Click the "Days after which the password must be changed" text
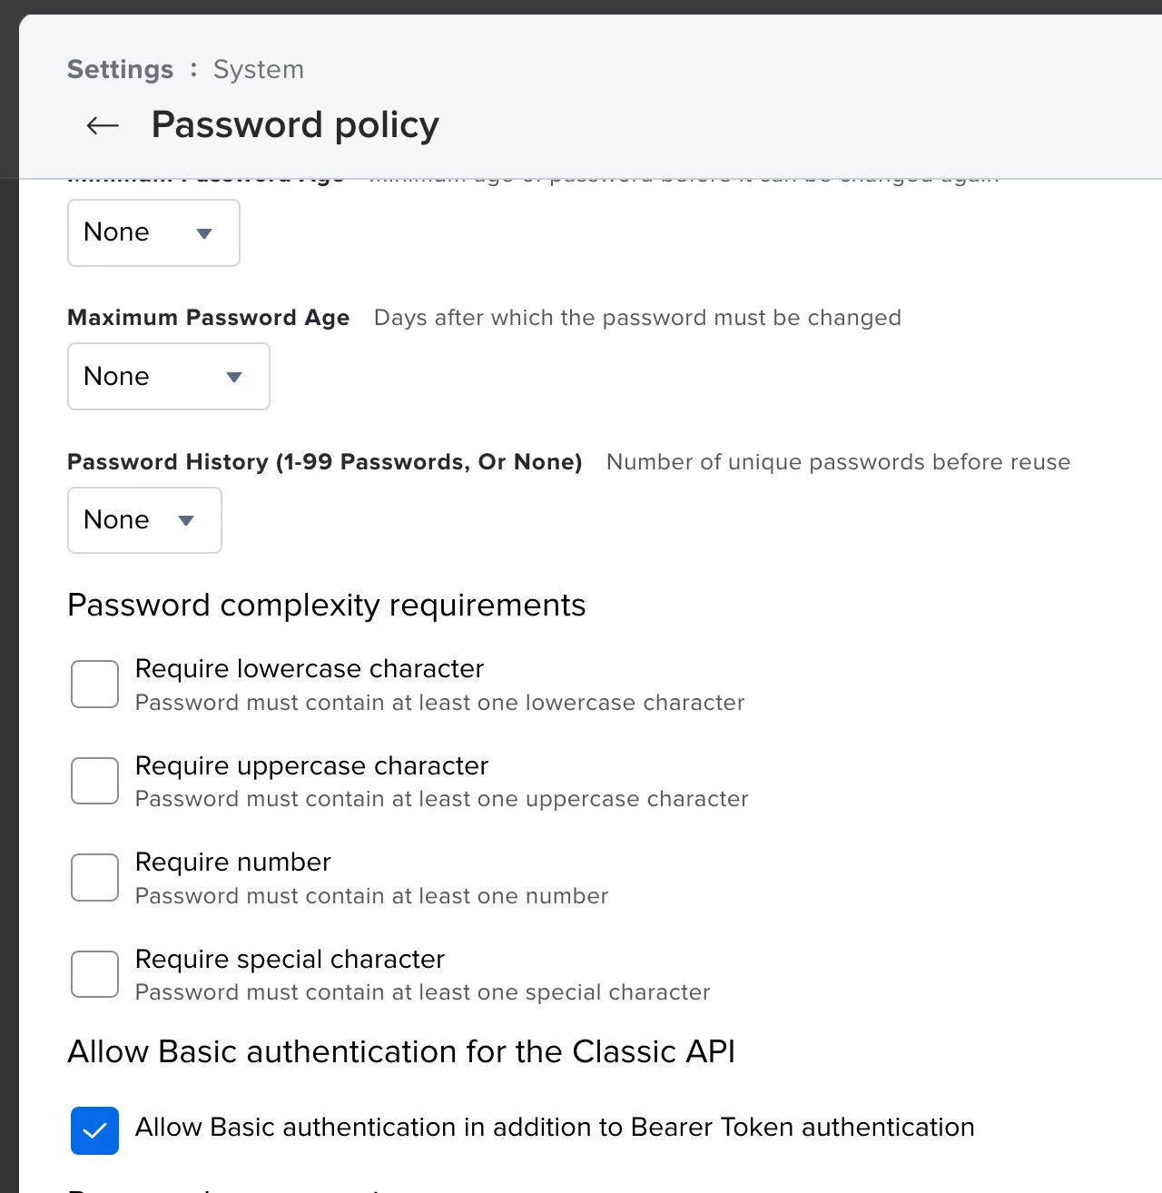1162x1193 pixels. point(637,318)
